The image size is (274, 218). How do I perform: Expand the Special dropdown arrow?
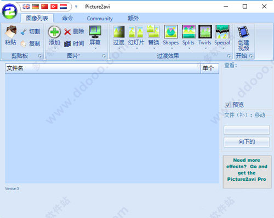coord(224,48)
